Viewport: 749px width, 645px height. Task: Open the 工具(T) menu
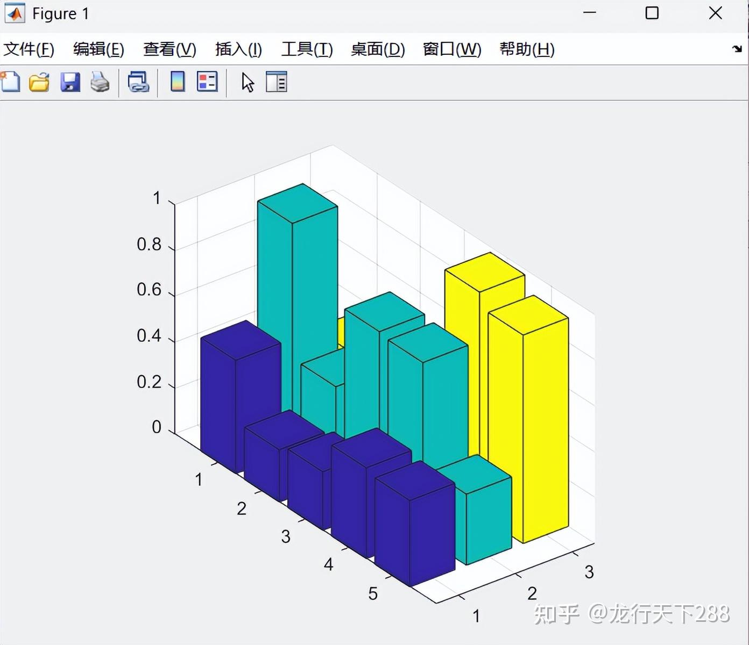pyautogui.click(x=307, y=49)
